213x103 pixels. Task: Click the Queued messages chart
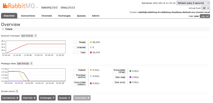pos(36,47)
